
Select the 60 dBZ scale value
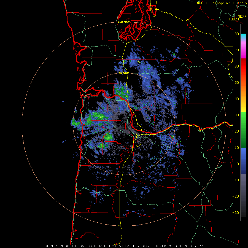[237, 66]
